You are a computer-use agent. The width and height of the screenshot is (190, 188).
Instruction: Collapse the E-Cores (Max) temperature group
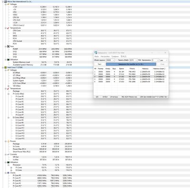[x=9, y=118]
